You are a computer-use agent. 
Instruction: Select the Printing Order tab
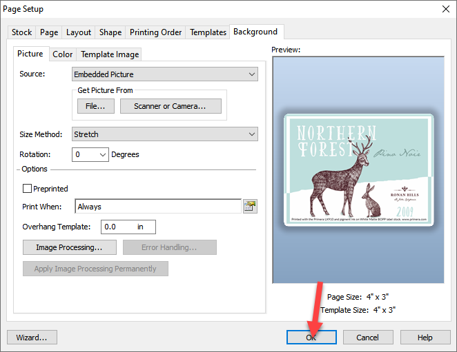[x=155, y=32]
